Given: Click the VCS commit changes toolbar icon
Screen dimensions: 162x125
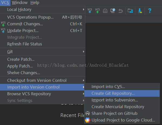Looking at the screenshot, I should [97, 11].
